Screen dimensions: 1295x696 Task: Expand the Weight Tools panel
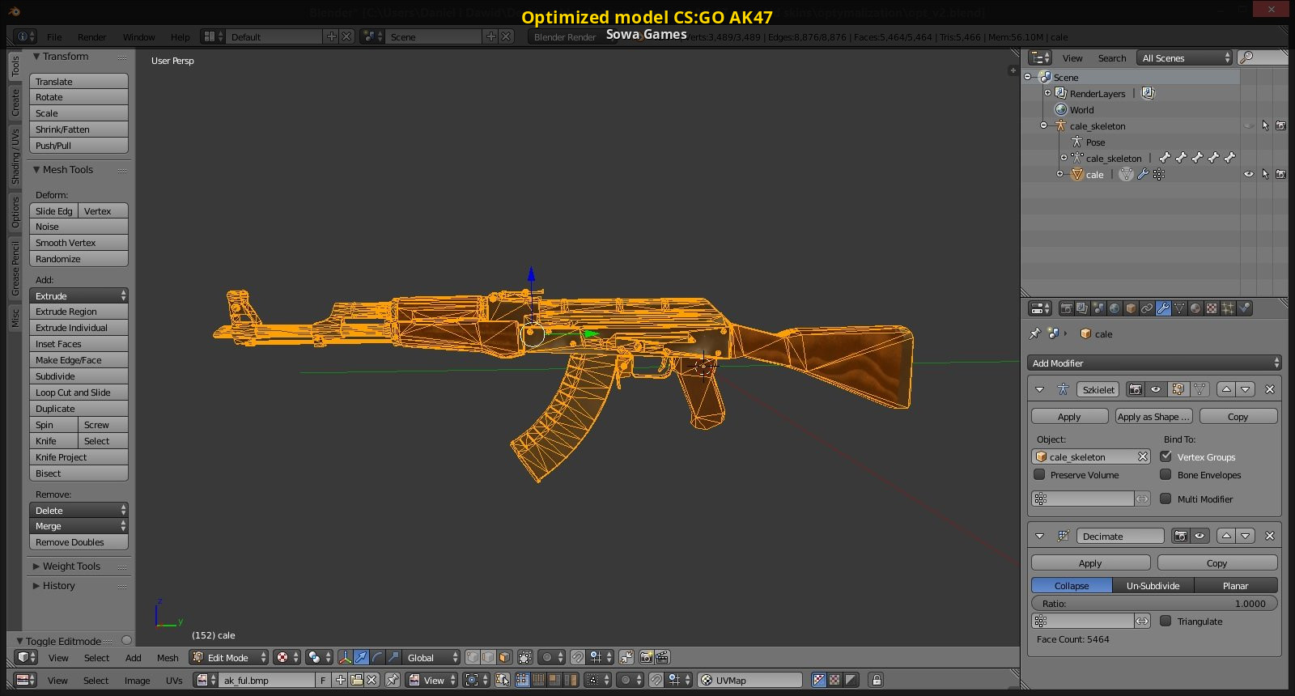(71, 567)
